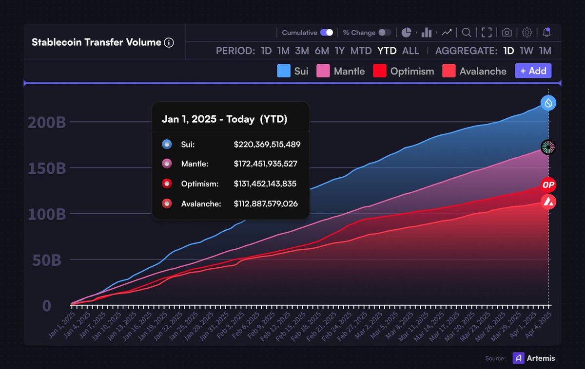Viewport: 585px width, 369px height.
Task: Click the tooltip header Jan 1, 2025 - Today
Action: (209, 119)
